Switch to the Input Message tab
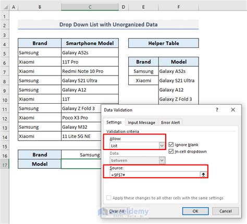 pos(141,122)
